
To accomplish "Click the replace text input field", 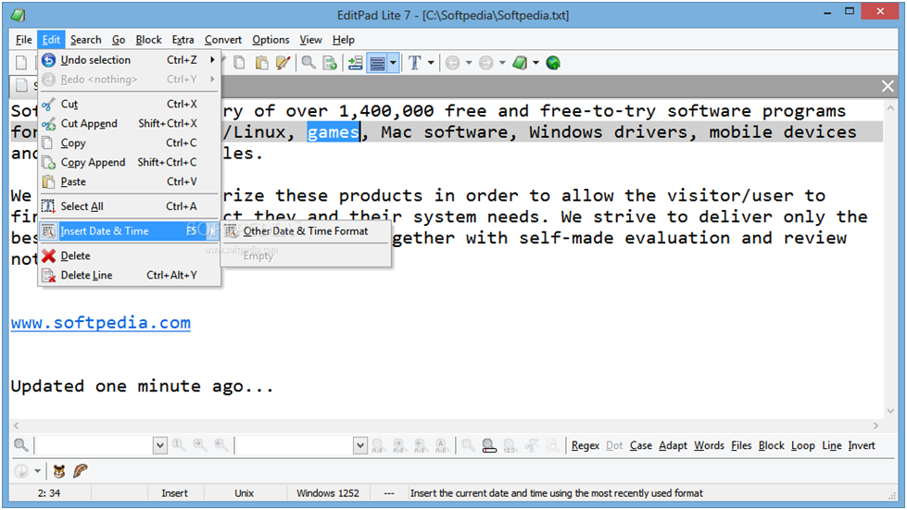I will pos(294,445).
